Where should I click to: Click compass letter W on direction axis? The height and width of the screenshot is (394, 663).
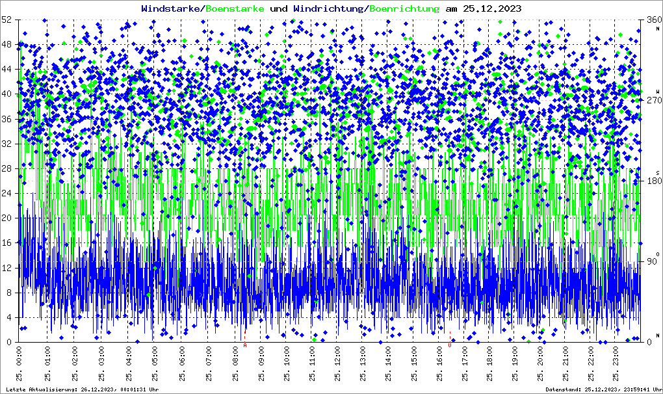pyautogui.click(x=658, y=91)
